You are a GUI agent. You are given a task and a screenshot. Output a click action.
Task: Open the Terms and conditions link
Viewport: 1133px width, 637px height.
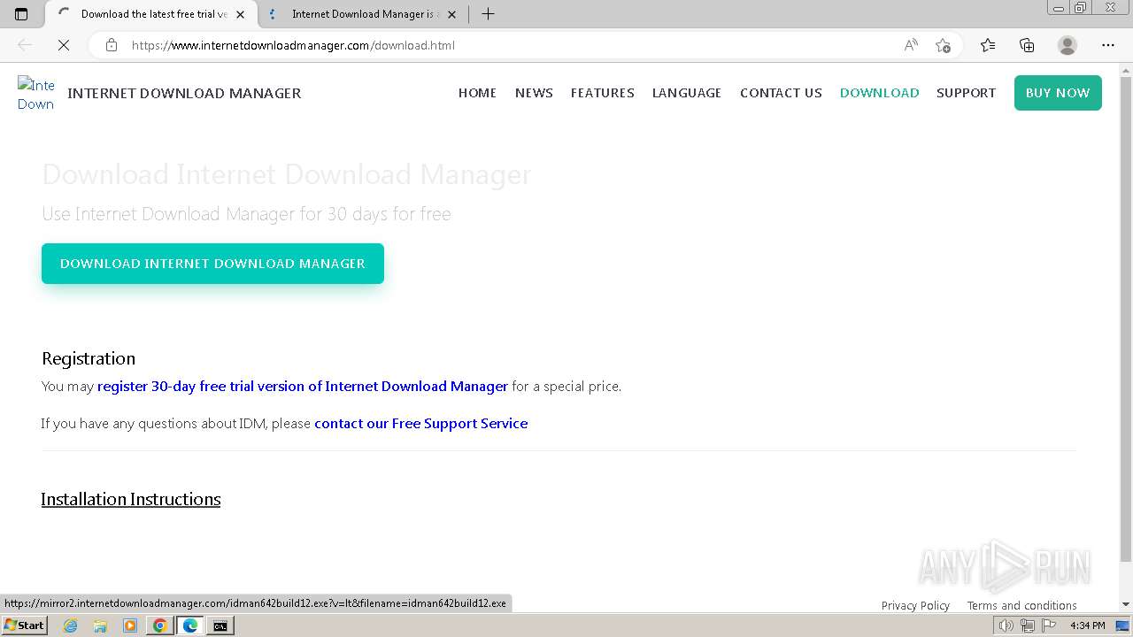(1021, 605)
